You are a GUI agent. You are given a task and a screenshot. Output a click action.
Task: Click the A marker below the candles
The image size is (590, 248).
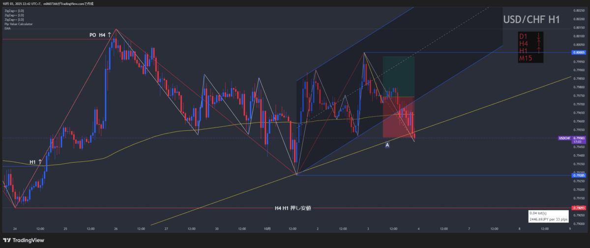coord(387,145)
